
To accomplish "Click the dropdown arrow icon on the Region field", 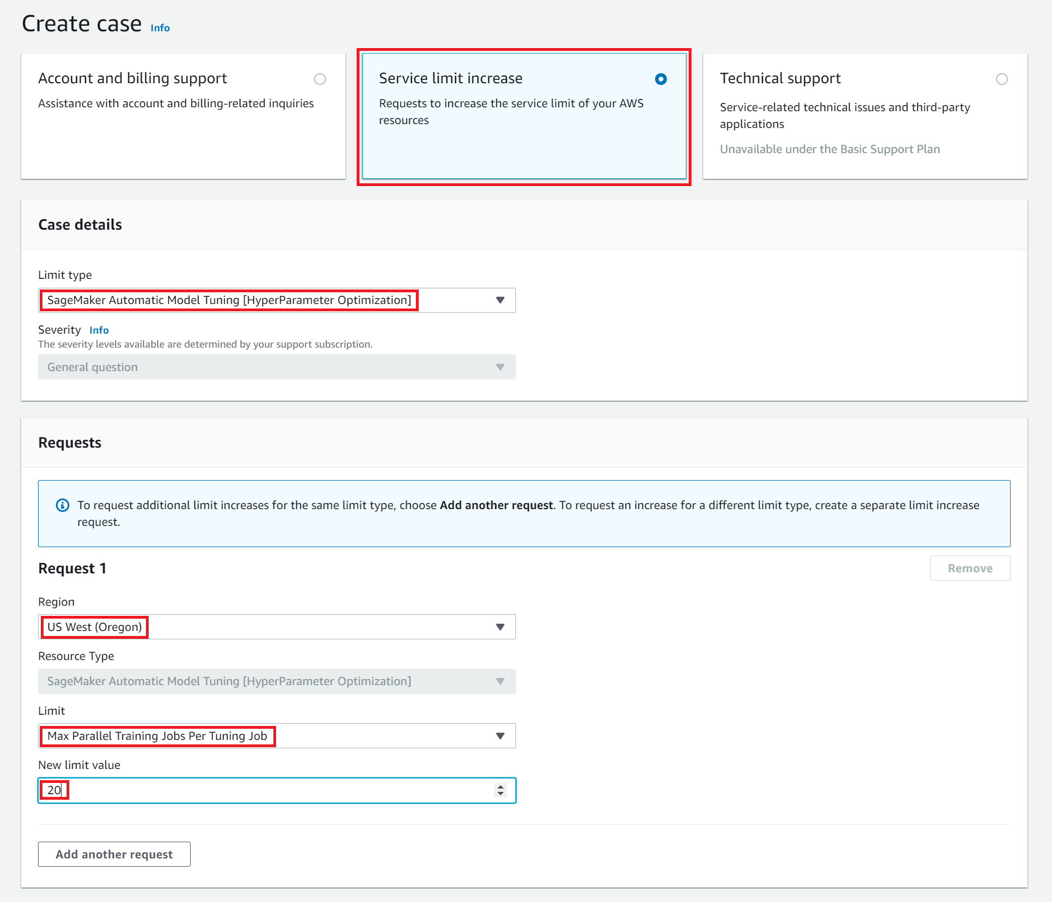I will (x=500, y=626).
